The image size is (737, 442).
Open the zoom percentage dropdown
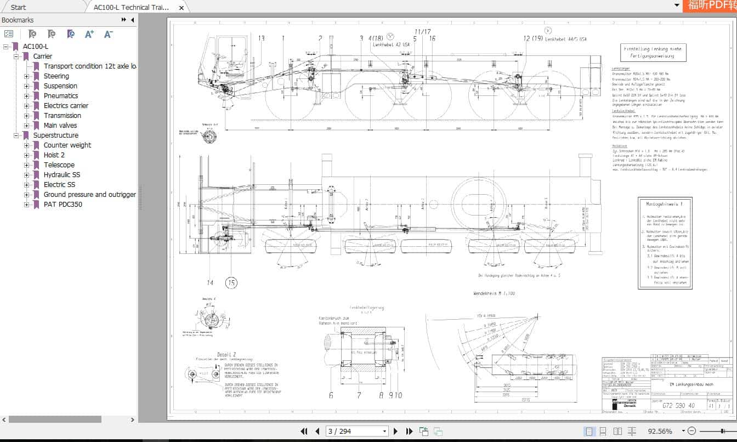pos(683,432)
